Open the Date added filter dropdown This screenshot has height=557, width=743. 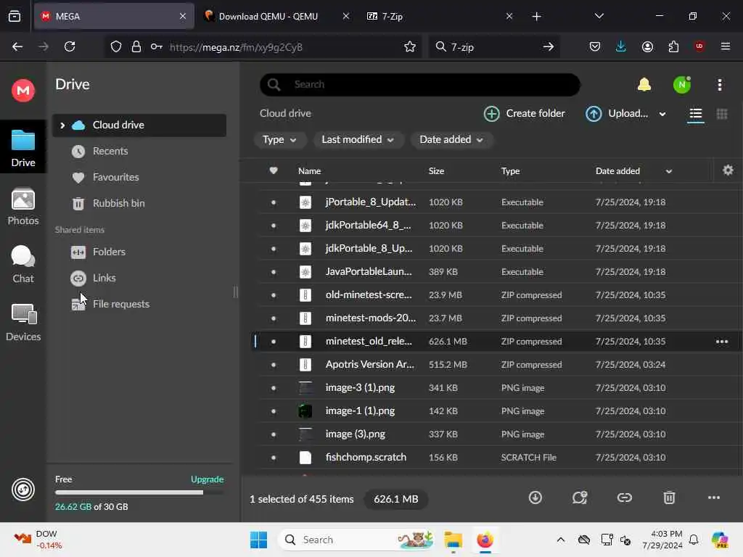451,140
